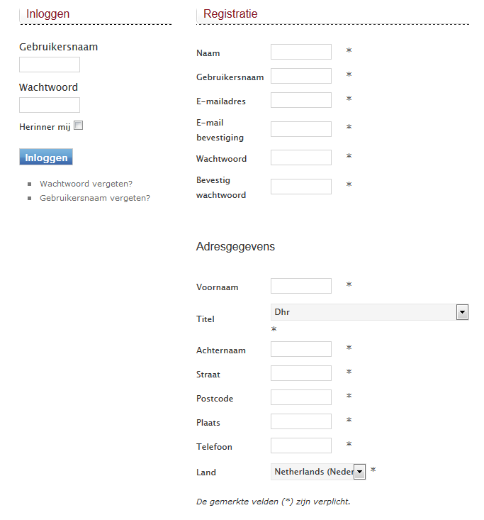Select the registration Gebruikersnaam input
The height and width of the screenshot is (520, 484).
tap(301, 76)
